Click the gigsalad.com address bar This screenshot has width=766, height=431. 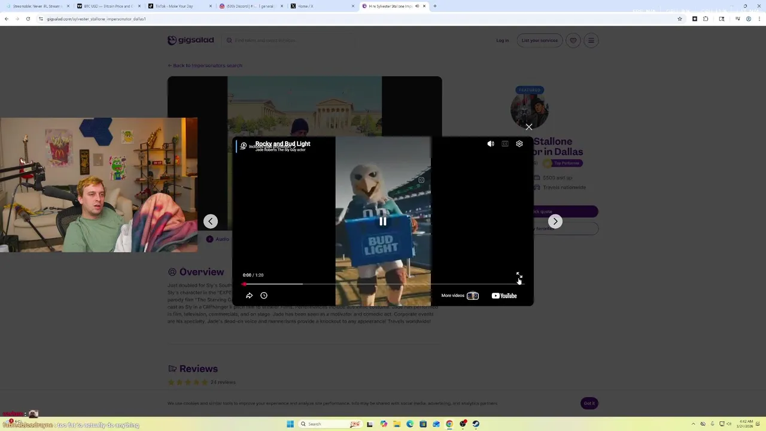[x=359, y=19]
